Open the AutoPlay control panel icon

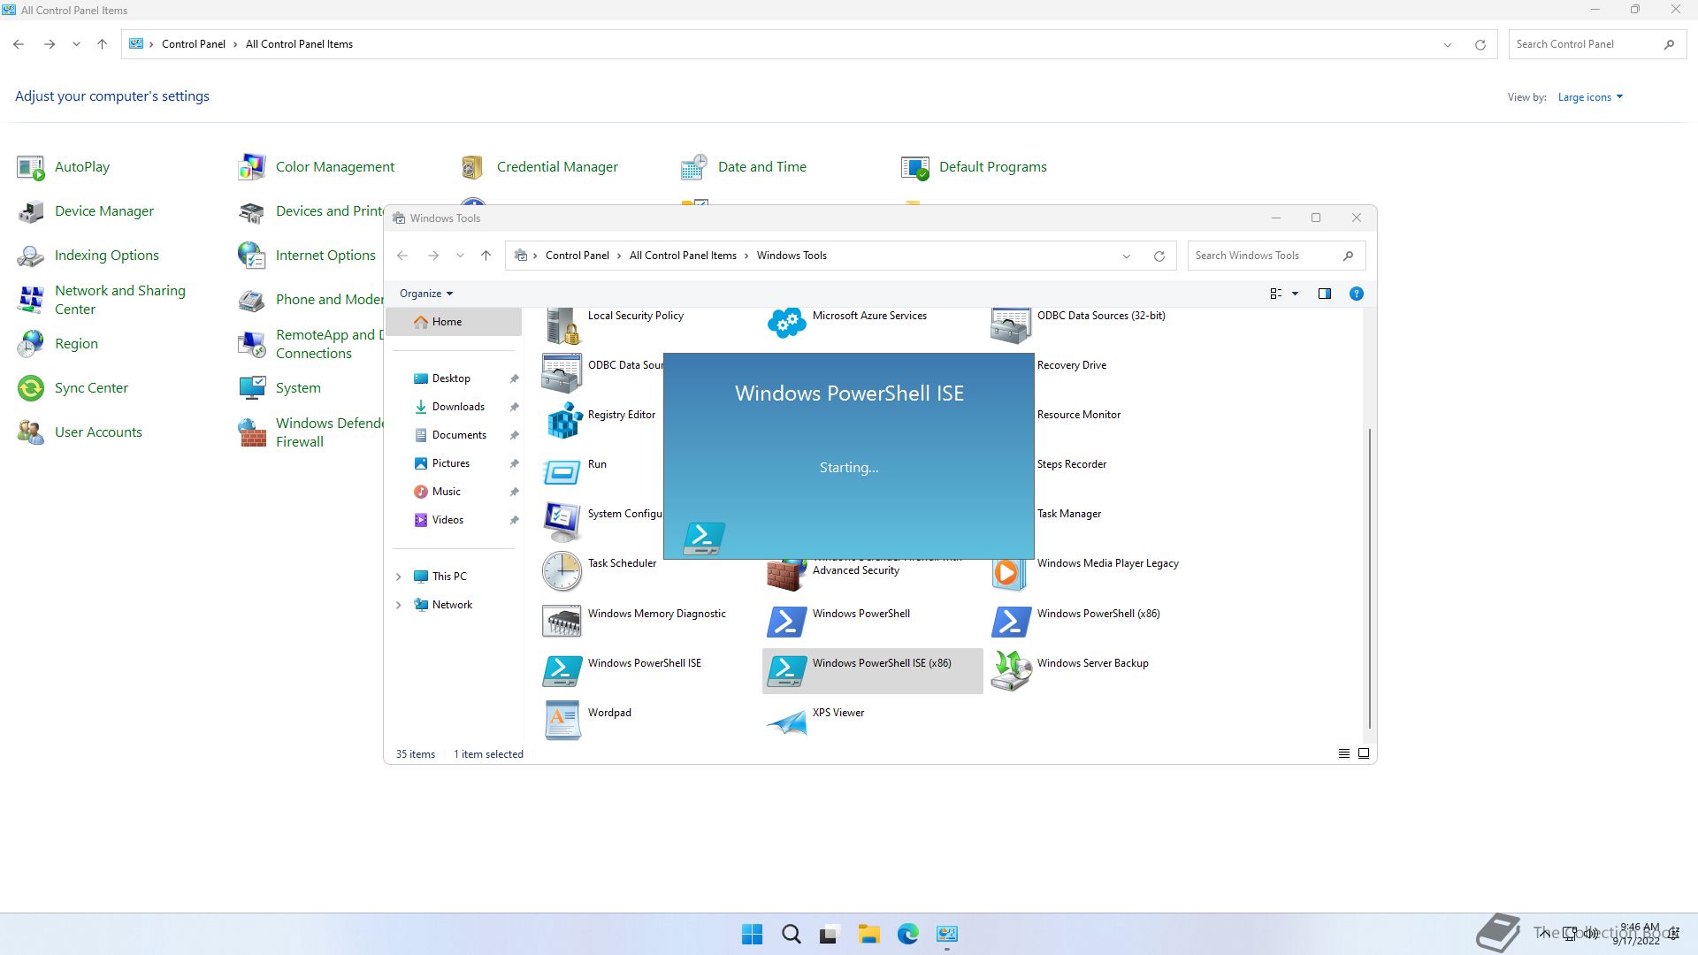[x=31, y=167]
